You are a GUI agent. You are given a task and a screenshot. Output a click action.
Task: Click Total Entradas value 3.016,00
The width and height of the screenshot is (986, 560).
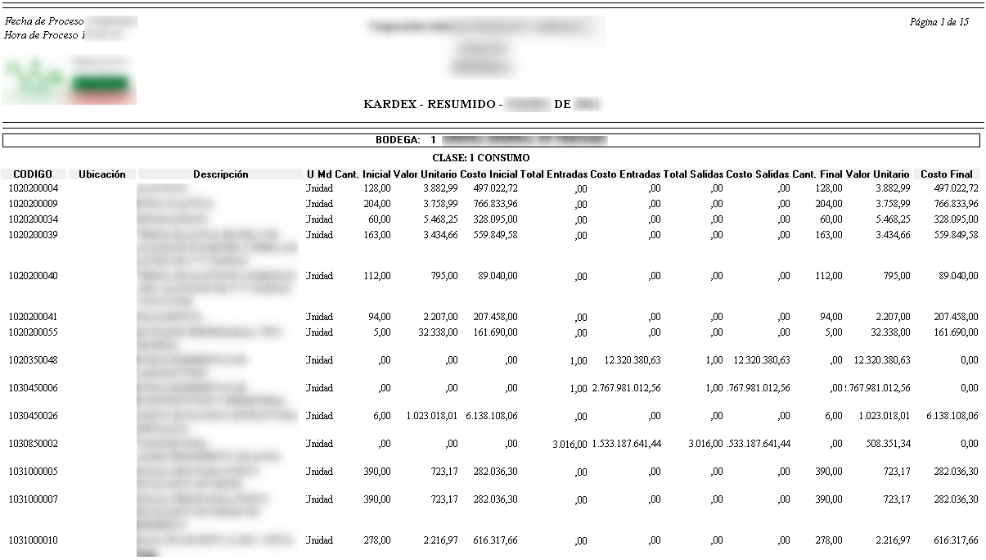(x=570, y=444)
